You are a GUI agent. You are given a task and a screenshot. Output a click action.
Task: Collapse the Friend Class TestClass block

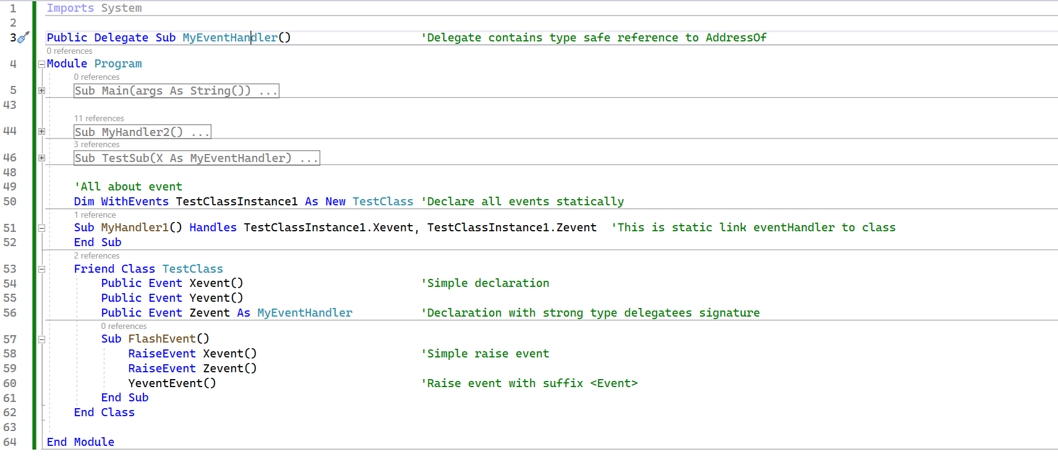tap(41, 270)
